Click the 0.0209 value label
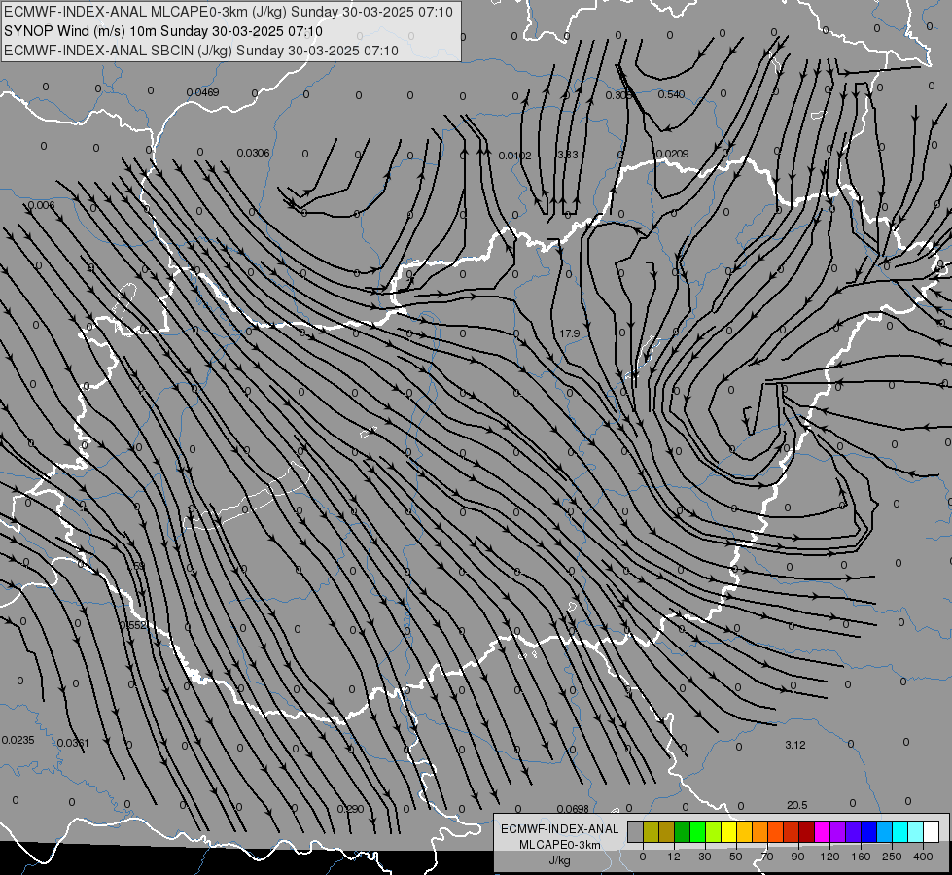Viewport: 952px width, 875px height. (672, 154)
